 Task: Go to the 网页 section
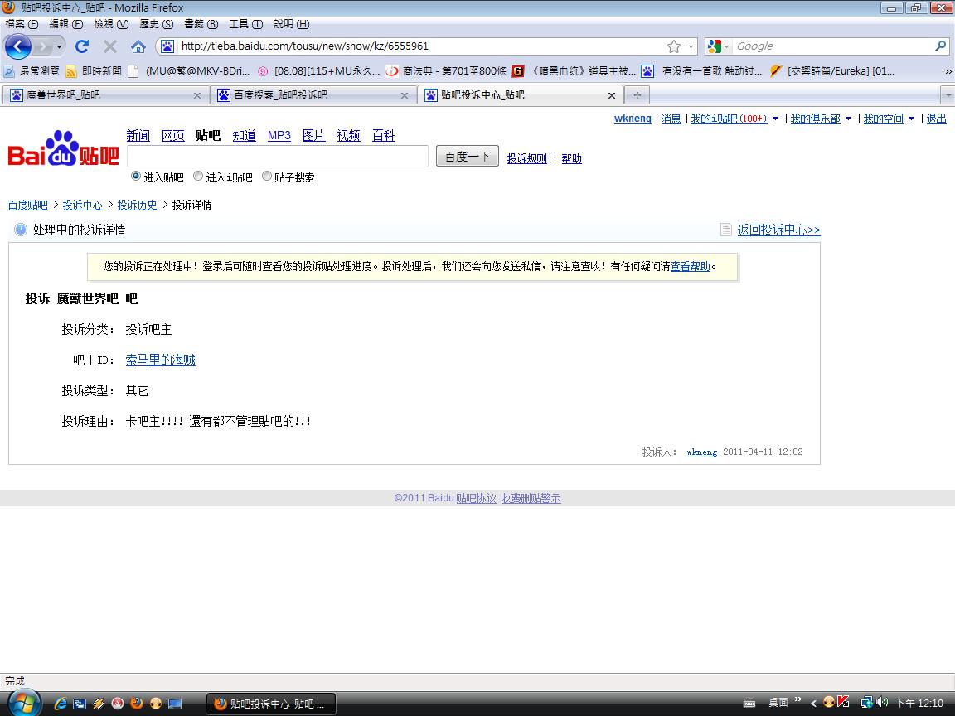pos(173,135)
